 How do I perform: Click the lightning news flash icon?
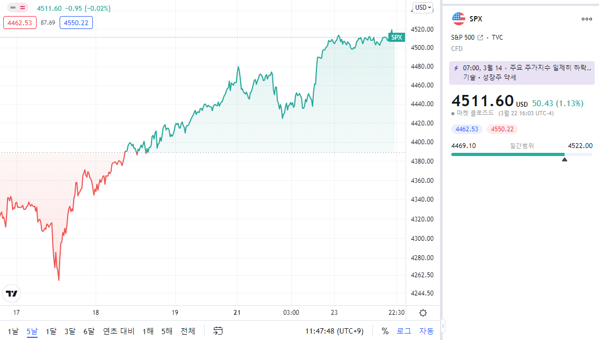point(456,68)
